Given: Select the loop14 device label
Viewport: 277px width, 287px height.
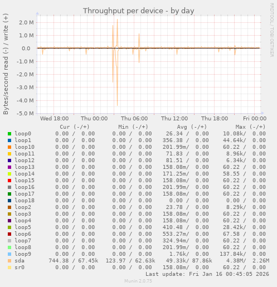Looking at the screenshot, I should click(x=25, y=174).
